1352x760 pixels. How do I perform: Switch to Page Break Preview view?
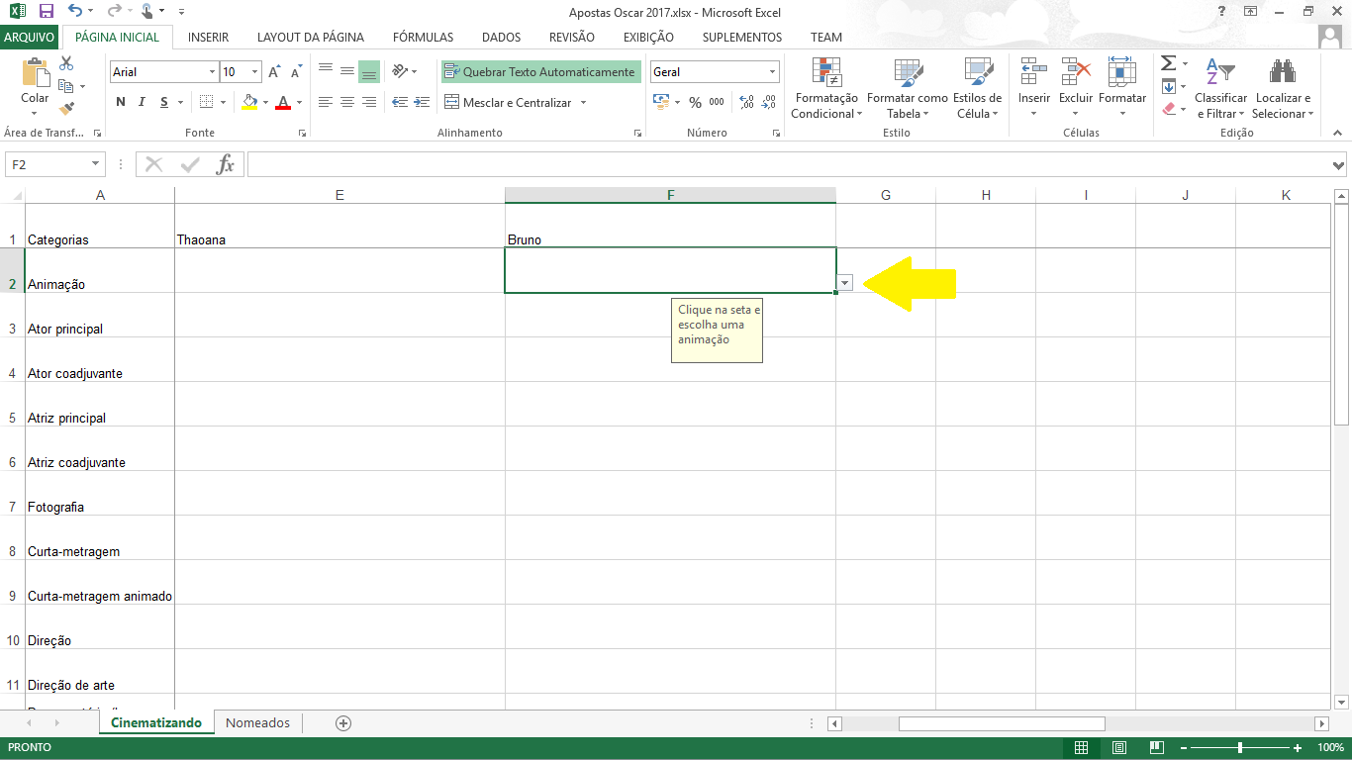(1156, 748)
